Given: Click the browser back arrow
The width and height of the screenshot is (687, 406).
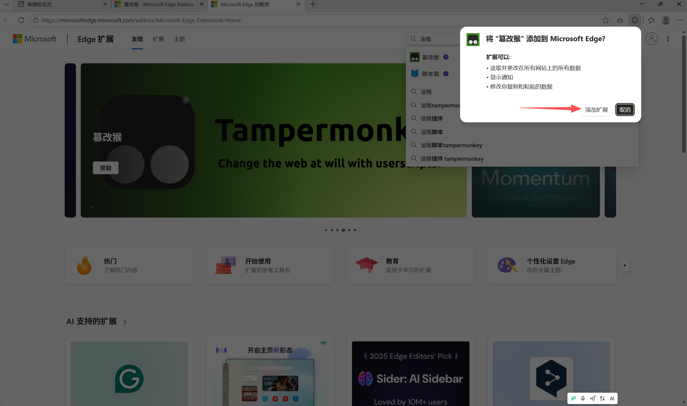Looking at the screenshot, I should (x=6, y=20).
